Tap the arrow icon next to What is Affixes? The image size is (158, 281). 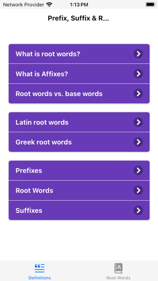[138, 74]
